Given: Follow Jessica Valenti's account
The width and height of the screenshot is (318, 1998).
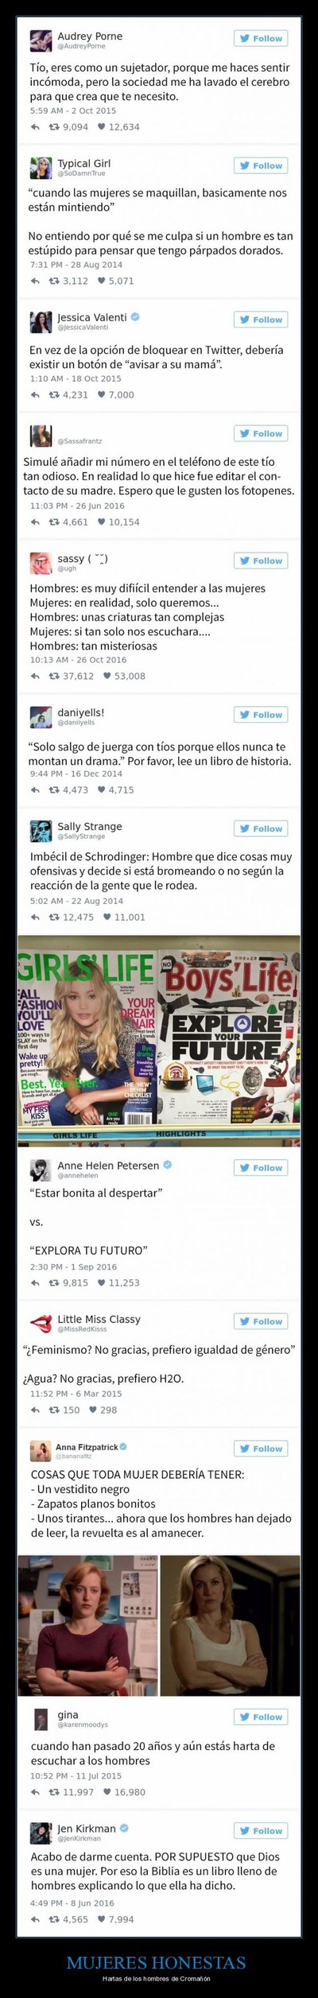Looking at the screenshot, I should 261,320.
